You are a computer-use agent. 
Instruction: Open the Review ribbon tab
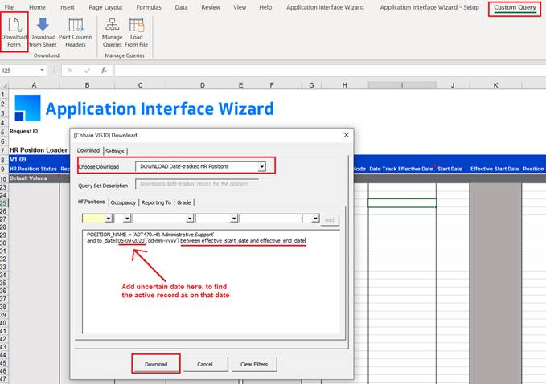[211, 7]
